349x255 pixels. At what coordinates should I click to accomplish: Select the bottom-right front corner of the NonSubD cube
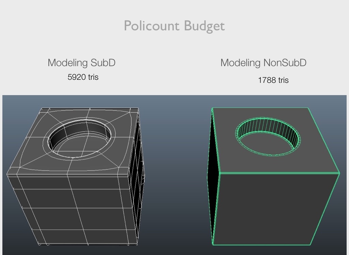point(310,244)
